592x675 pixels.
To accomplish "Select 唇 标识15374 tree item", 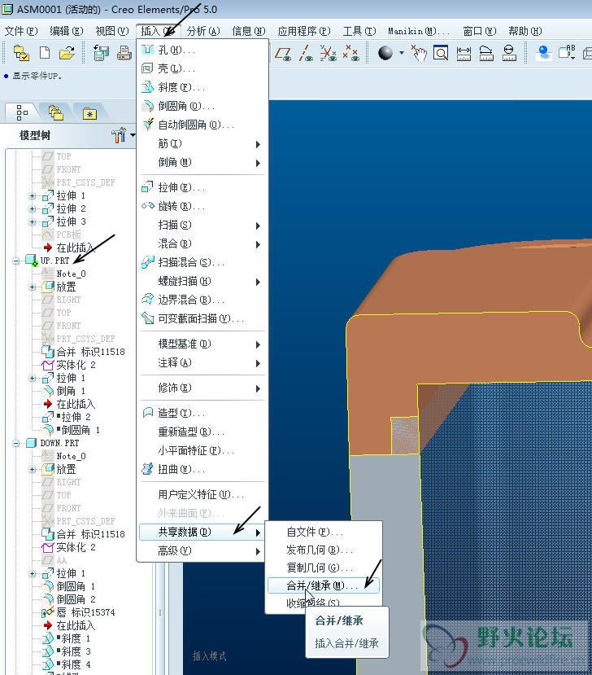I will tap(79, 612).
